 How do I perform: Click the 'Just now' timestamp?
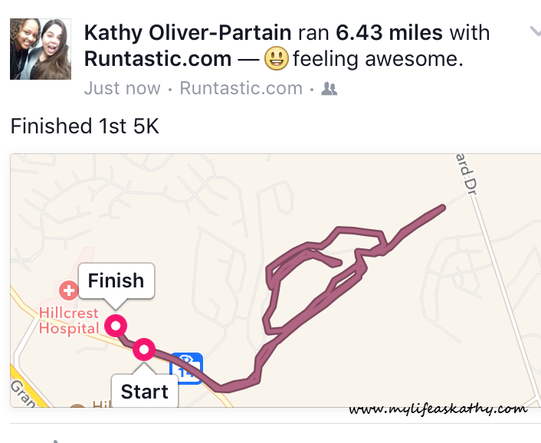coord(122,88)
